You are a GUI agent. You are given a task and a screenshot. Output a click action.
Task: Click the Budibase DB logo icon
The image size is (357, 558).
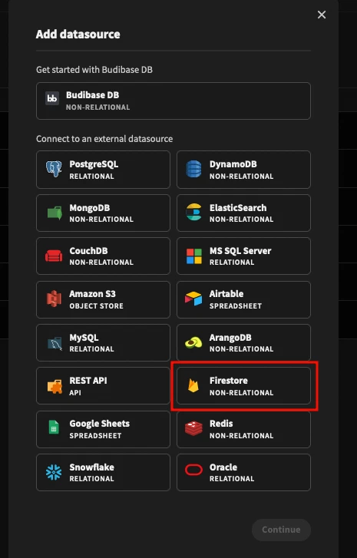tap(52, 98)
